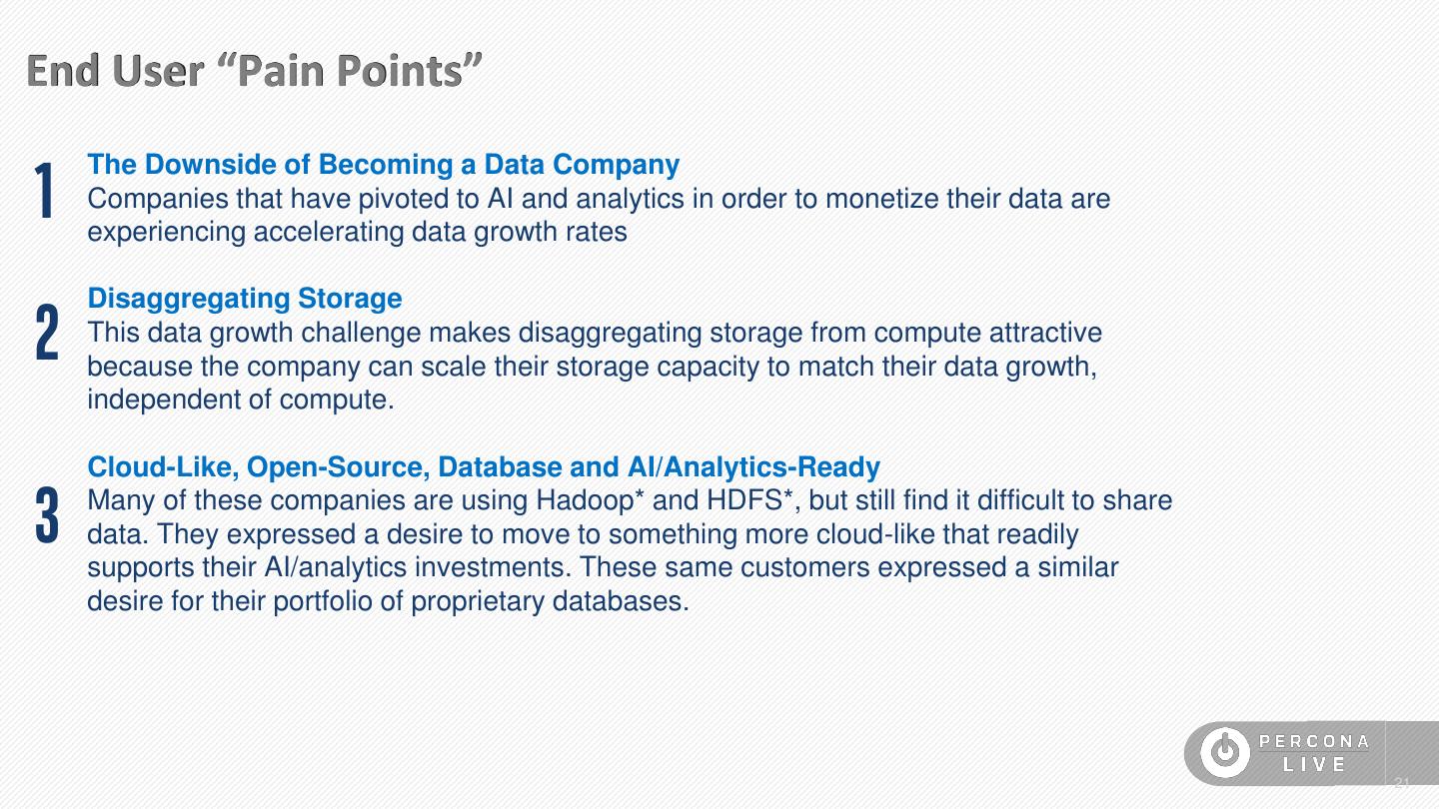This screenshot has height=809, width=1439.
Task: Click the slide page number 21
Action: pos(1401,783)
